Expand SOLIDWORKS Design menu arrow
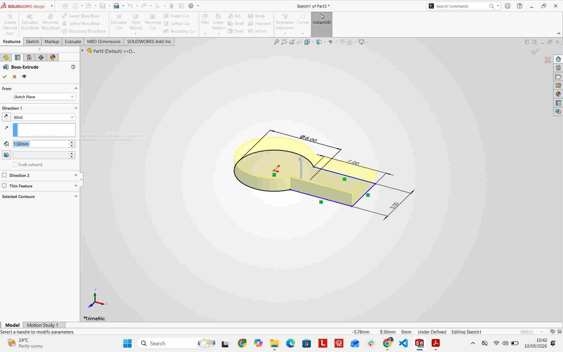Viewport: 563px width, 352px height. [x=52, y=6]
